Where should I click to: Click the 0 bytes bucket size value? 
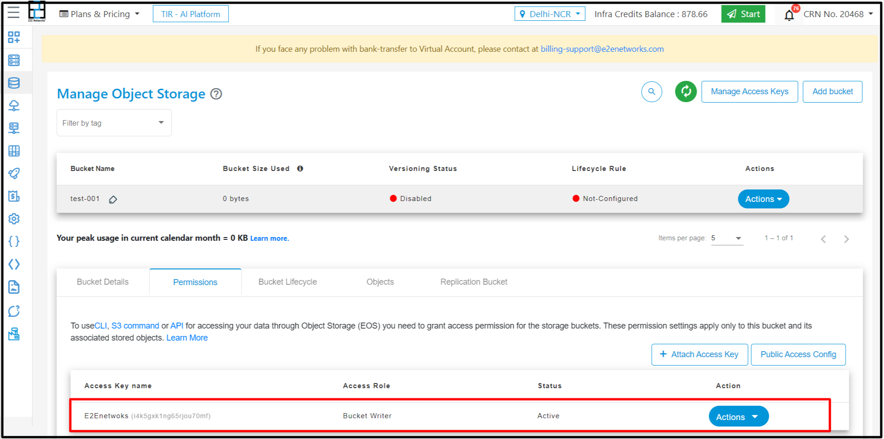point(236,199)
